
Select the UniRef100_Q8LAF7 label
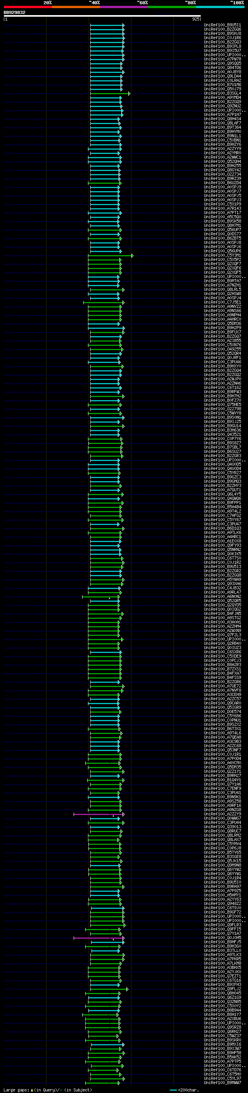222,123
